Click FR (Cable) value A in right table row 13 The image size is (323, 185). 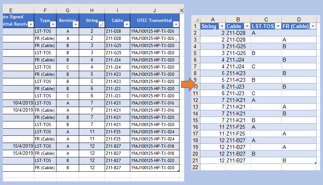click(x=299, y=107)
